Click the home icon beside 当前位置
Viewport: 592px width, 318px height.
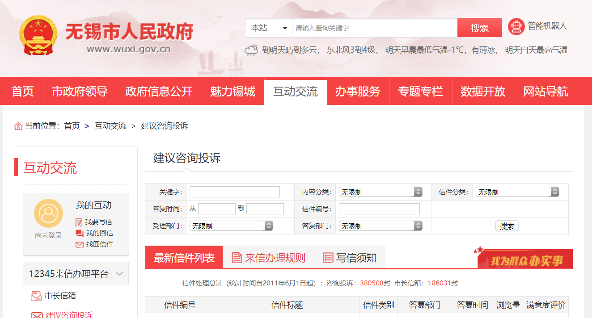tap(18, 126)
